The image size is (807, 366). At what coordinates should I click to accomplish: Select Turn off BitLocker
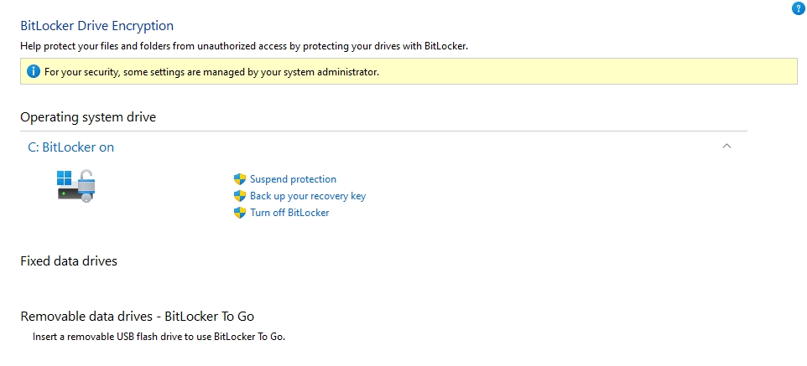click(289, 213)
